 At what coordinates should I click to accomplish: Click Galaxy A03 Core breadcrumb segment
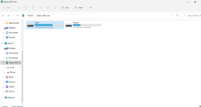(x=43, y=16)
